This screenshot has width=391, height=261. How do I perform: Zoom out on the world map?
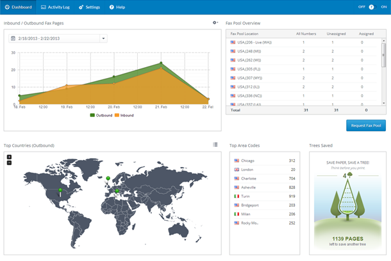point(9,162)
